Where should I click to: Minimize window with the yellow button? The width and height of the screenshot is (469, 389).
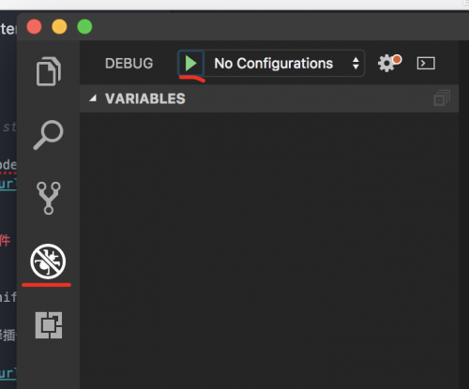59,26
